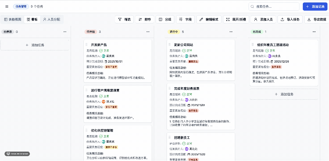Open the 完成年度财务报表 task title
This screenshot has width=329, height=161.
point(186,89)
